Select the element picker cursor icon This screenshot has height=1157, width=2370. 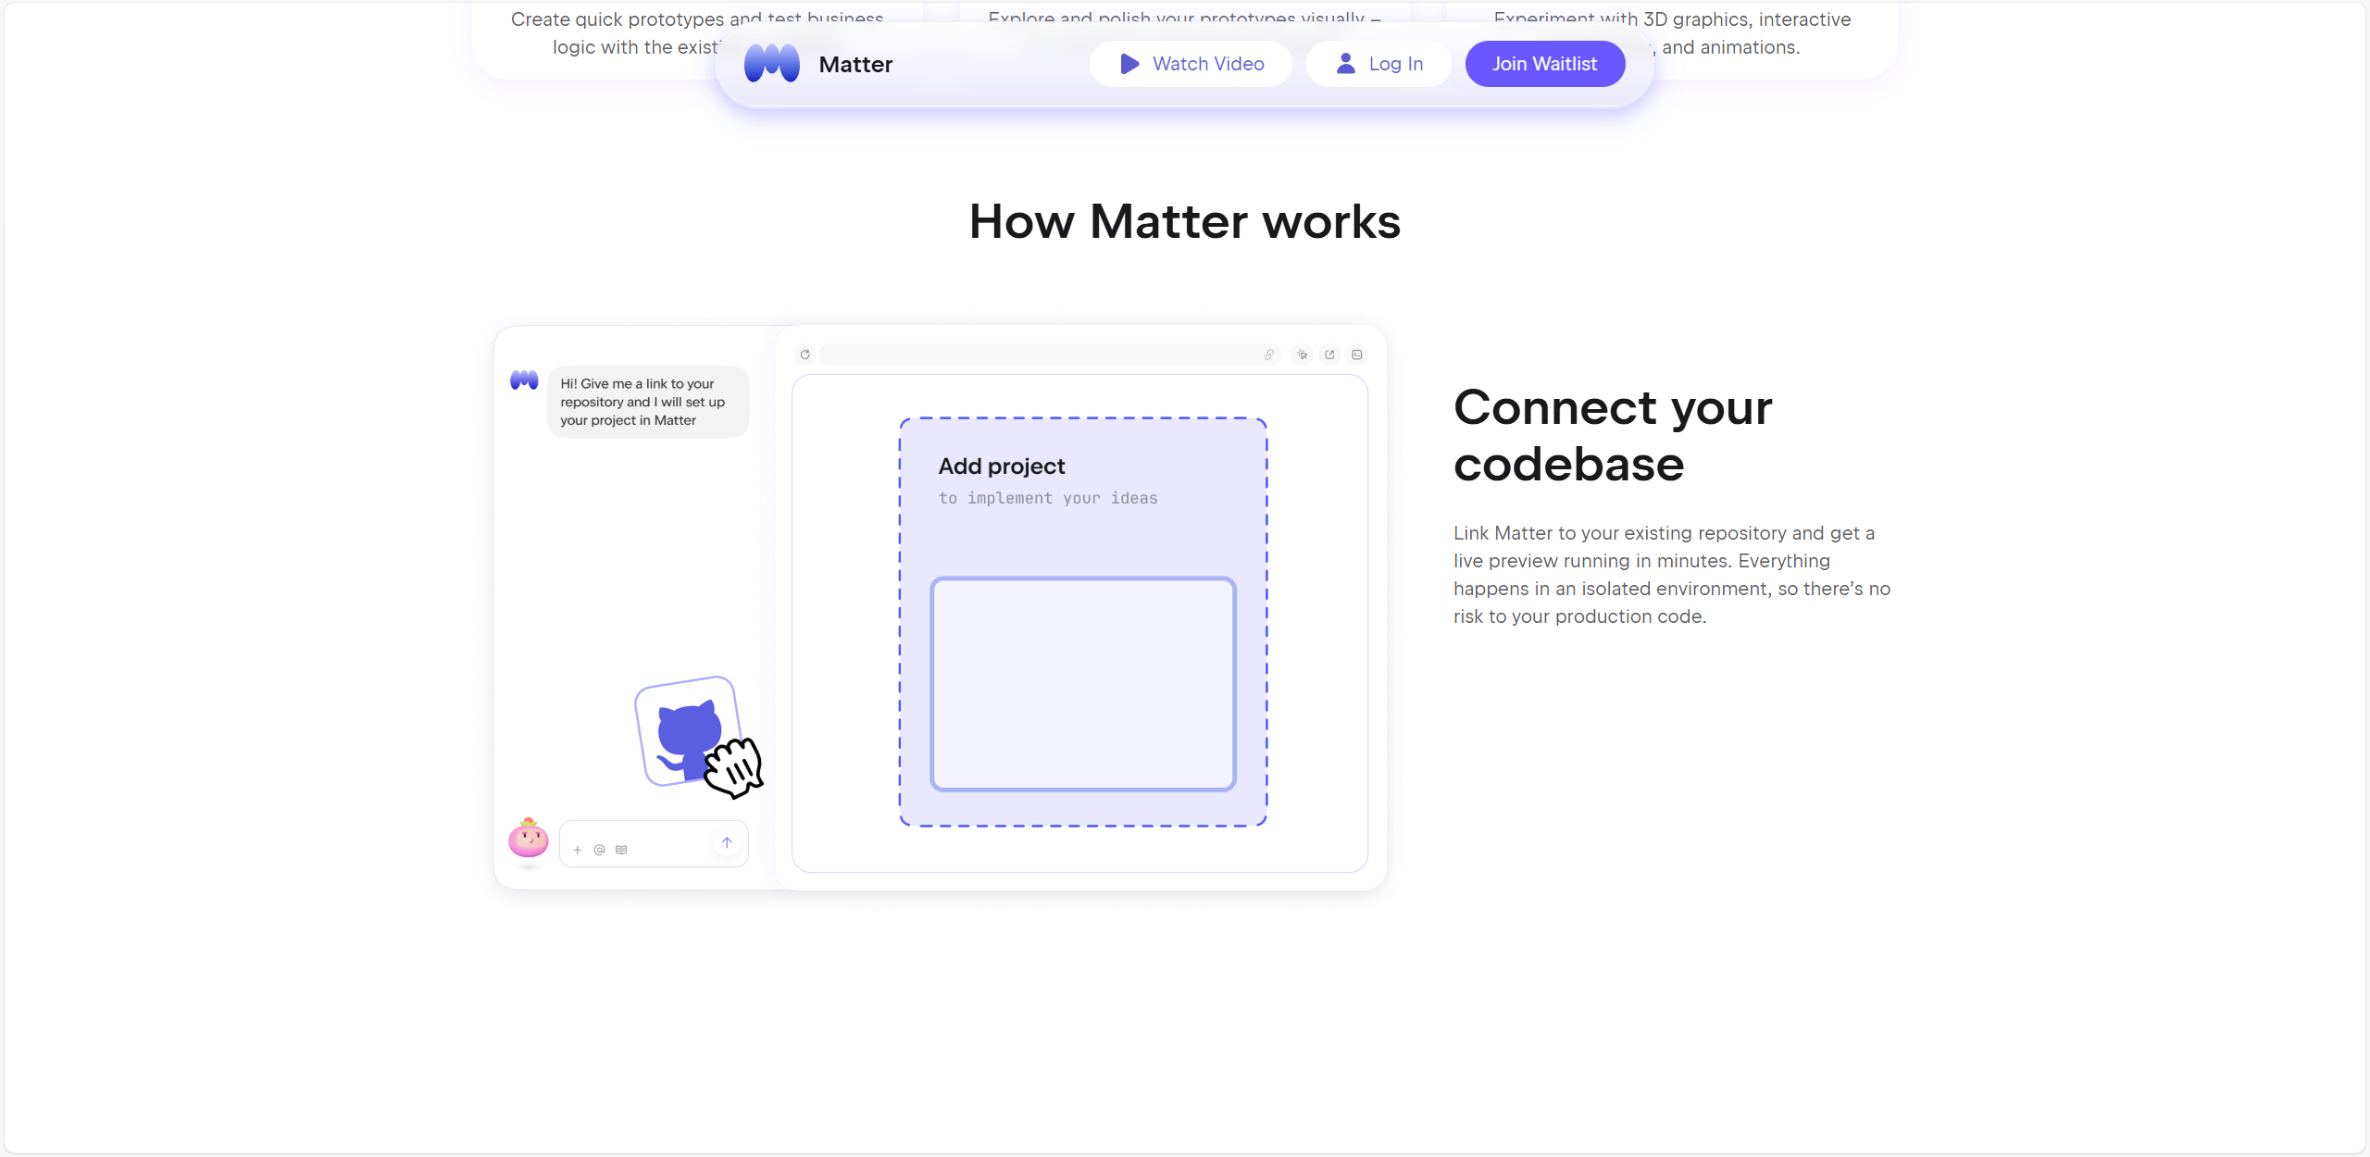pos(1303,355)
